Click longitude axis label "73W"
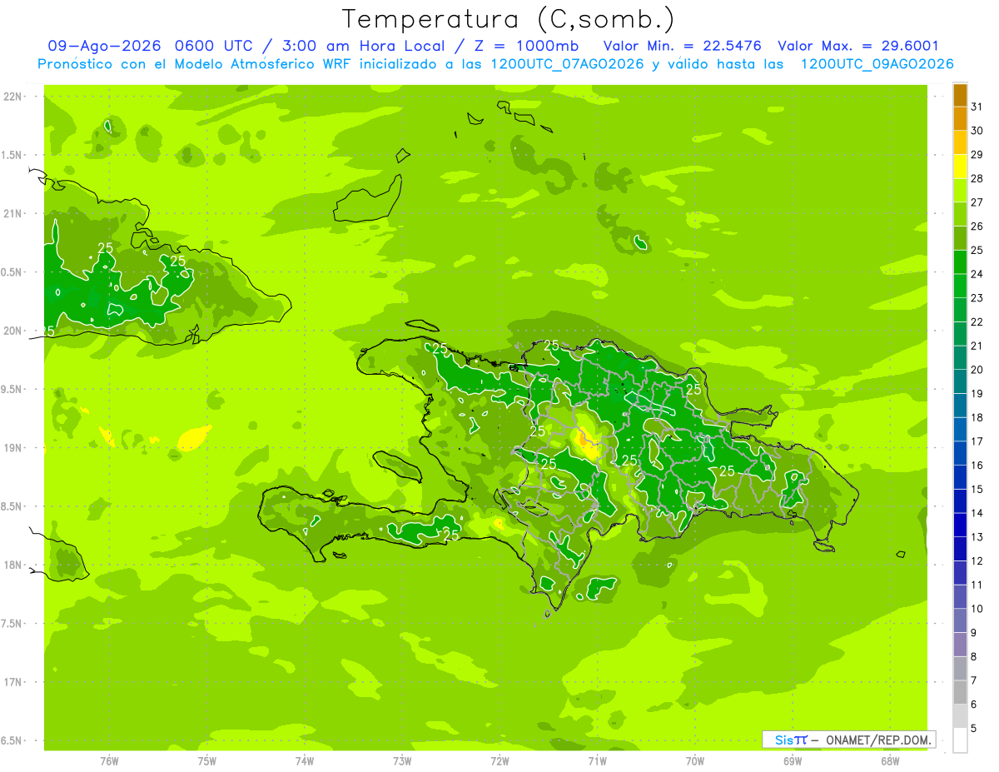The height and width of the screenshot is (772, 999). click(402, 760)
